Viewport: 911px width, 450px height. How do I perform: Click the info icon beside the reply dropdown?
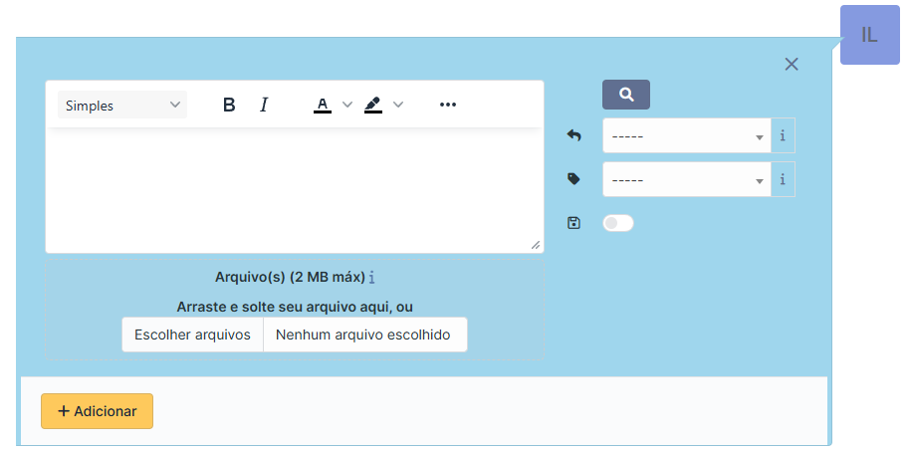pyautogui.click(x=783, y=135)
